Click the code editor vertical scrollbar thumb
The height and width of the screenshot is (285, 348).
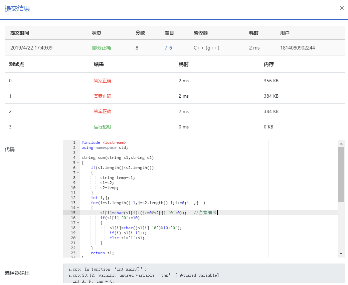pos(341,175)
